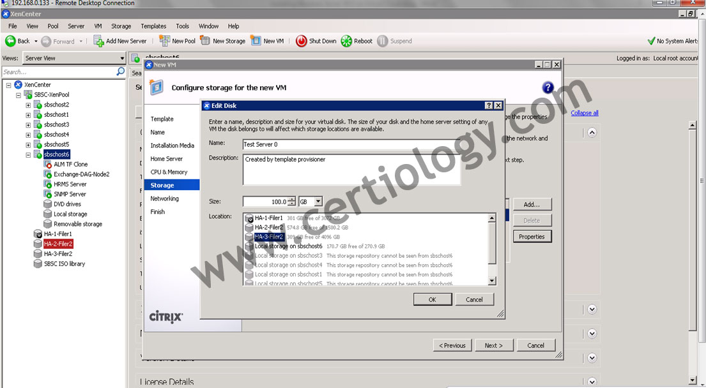Click the Edit Disk help question button
The width and height of the screenshot is (706, 388).
coord(489,105)
